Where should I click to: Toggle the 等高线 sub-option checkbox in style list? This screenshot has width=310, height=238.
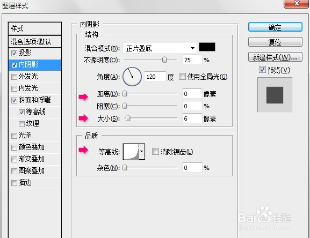point(21,112)
